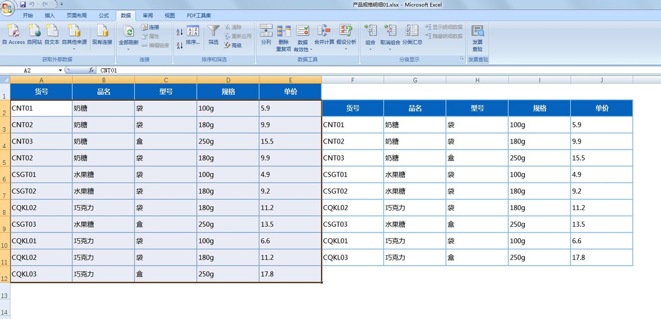The width and height of the screenshot is (661, 319).
Task: Refresh all data with 全部刷新
Action: tap(129, 33)
